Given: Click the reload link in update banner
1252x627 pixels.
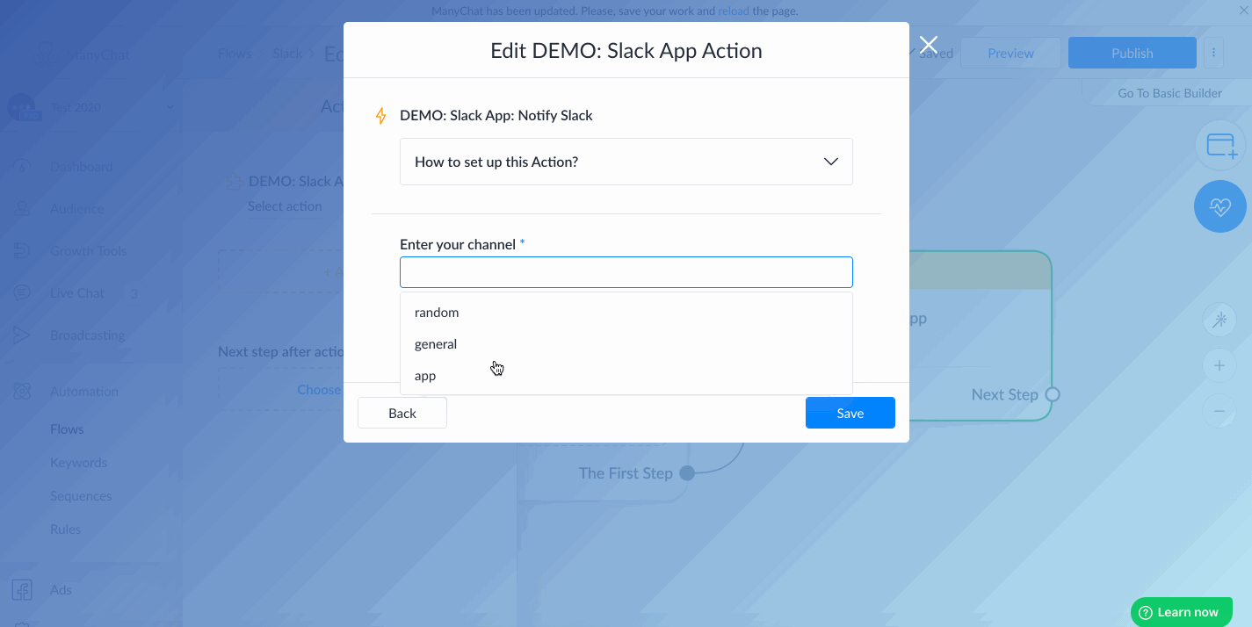Looking at the screenshot, I should click(734, 11).
